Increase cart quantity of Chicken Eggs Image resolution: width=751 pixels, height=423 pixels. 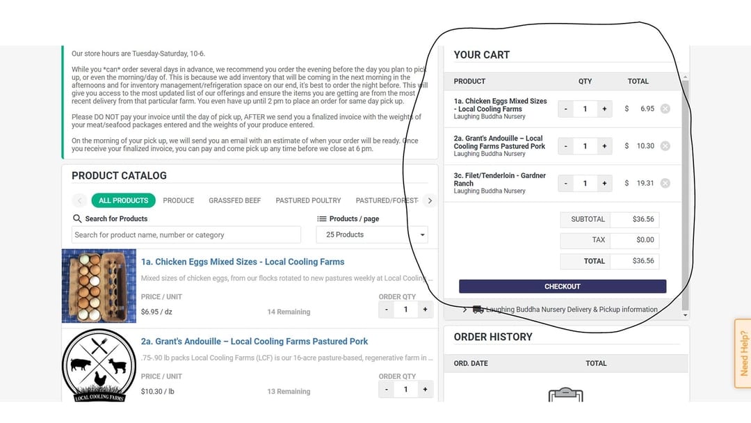[x=604, y=109]
